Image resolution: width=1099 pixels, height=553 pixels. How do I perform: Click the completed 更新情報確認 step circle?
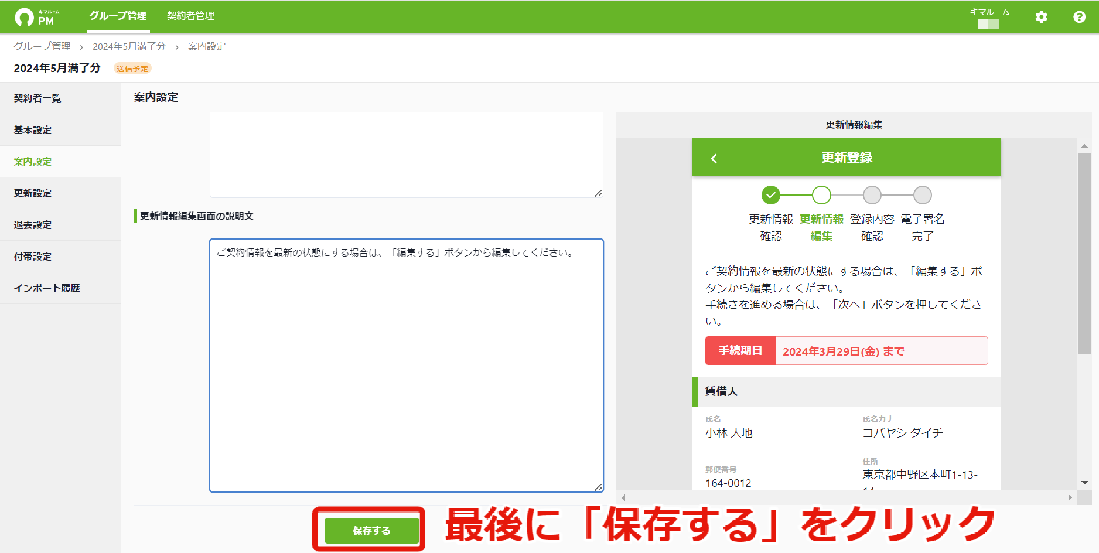771,195
